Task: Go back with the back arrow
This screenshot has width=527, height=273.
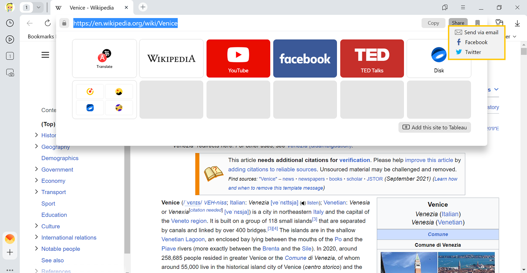Action: coord(30,23)
